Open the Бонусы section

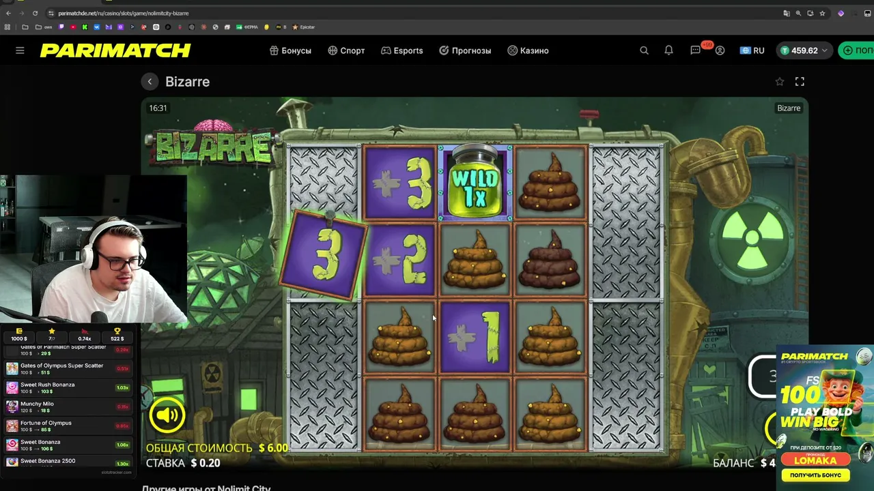[290, 50]
